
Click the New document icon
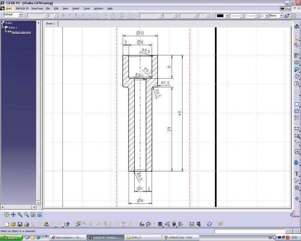[x=6, y=224]
